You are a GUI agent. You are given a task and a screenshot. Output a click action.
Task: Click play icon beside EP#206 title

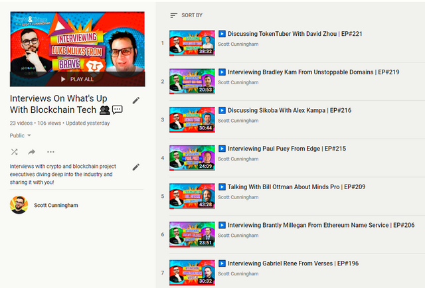pyautogui.click(x=222, y=225)
